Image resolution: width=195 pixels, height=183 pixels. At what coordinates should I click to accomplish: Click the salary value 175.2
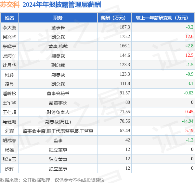125,36
